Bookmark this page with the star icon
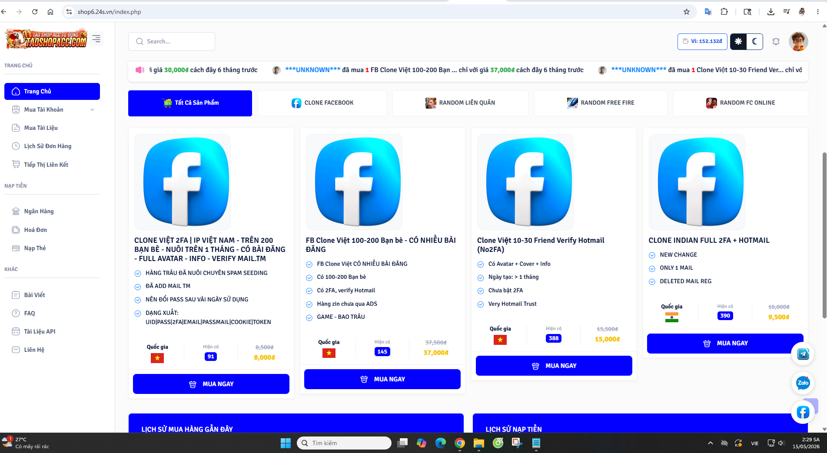Screen dimensions: 827x453 pos(687,12)
